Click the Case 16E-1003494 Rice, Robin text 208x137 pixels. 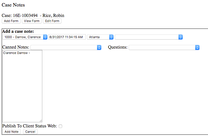click(x=33, y=16)
